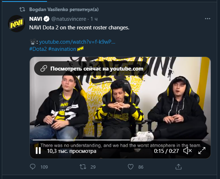This screenshot has height=179, width=220.
Task: Open NAVI profile avatar
Action: coord(16,24)
